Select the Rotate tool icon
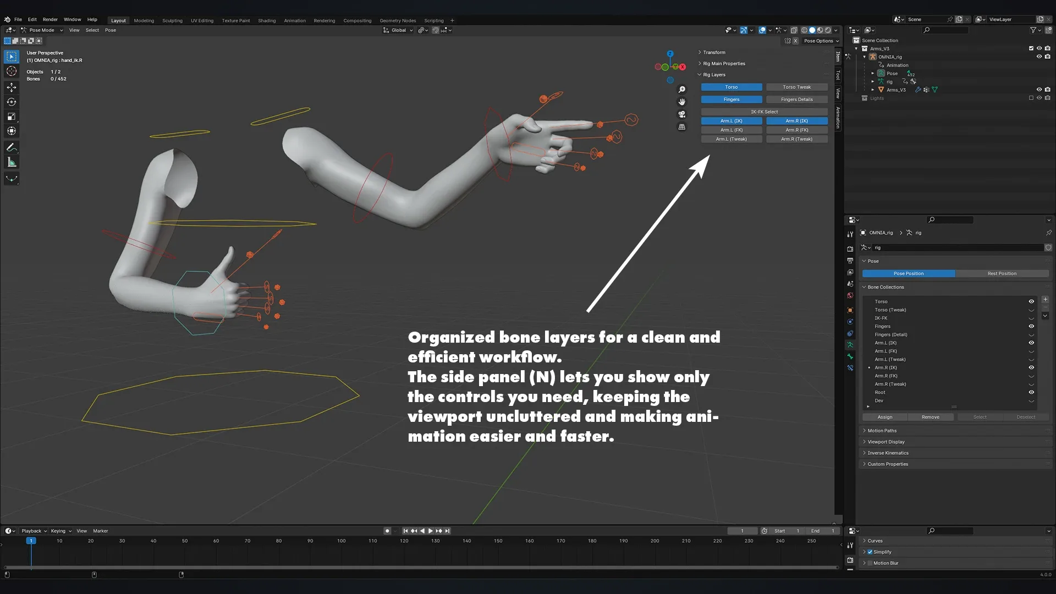 coord(11,102)
